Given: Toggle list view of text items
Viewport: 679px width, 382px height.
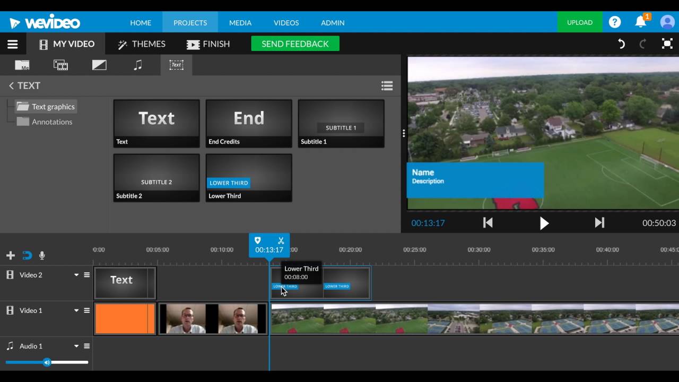Looking at the screenshot, I should [x=387, y=86].
